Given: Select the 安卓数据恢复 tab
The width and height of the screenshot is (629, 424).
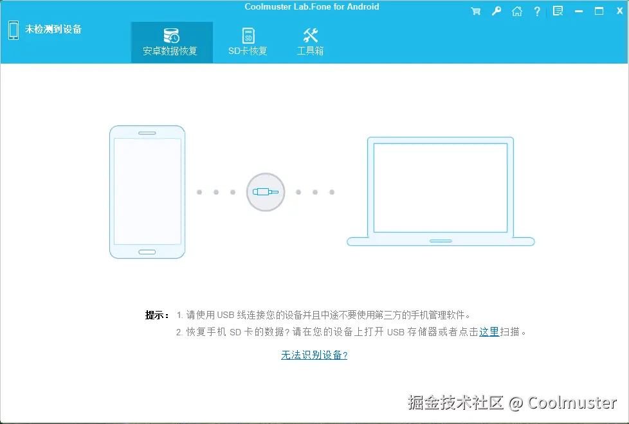Looking at the screenshot, I should click(172, 42).
